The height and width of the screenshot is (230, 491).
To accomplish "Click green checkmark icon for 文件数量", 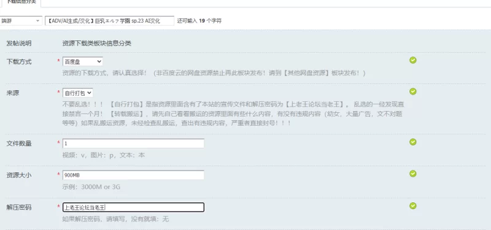I will [412, 142].
